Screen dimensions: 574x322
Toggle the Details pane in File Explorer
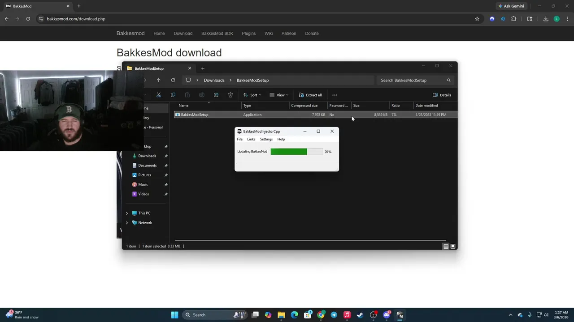pyautogui.click(x=442, y=95)
